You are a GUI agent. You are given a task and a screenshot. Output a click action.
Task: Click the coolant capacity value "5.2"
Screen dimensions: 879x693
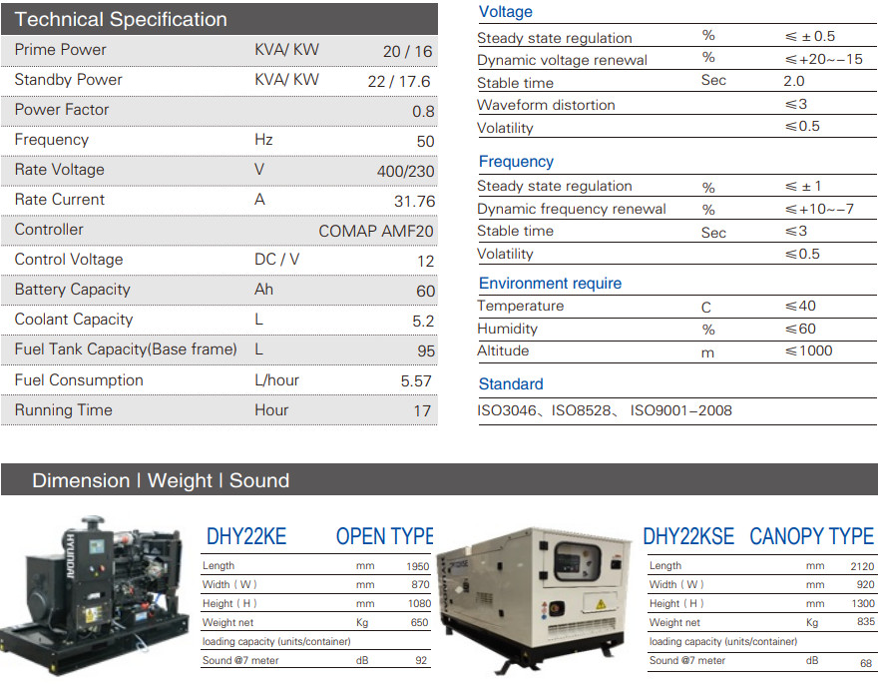point(423,321)
